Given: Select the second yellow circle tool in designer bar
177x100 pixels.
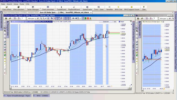Looking at the screenshot, I should pos(5,61).
